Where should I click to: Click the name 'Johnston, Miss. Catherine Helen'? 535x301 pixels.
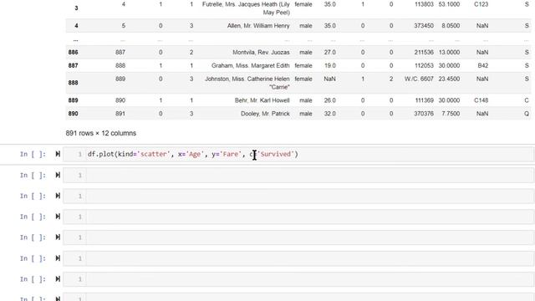click(x=247, y=79)
